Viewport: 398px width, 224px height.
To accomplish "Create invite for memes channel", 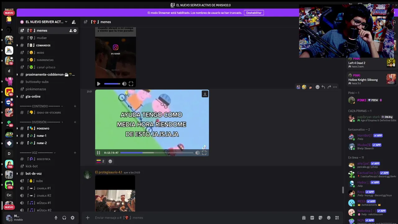I will pyautogui.click(x=71, y=30).
